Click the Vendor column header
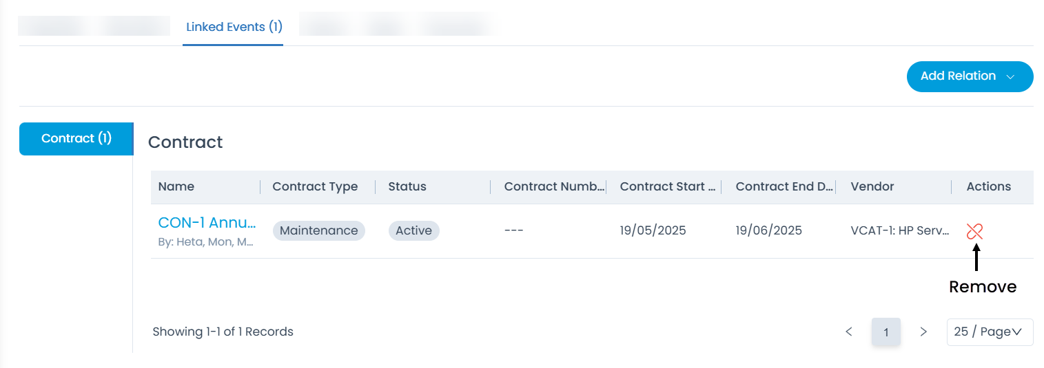 click(872, 186)
